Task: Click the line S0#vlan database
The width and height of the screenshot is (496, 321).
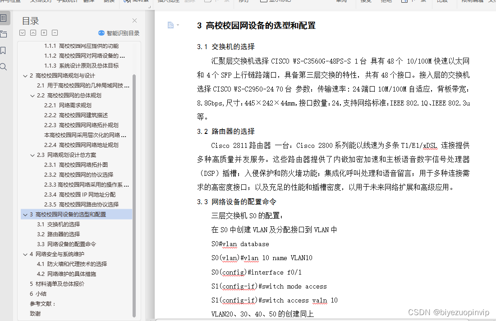Action: tap(240, 244)
